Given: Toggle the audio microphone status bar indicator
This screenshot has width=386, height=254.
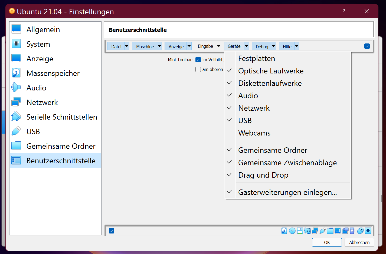Looking at the screenshot, I should pyautogui.click(x=307, y=231).
